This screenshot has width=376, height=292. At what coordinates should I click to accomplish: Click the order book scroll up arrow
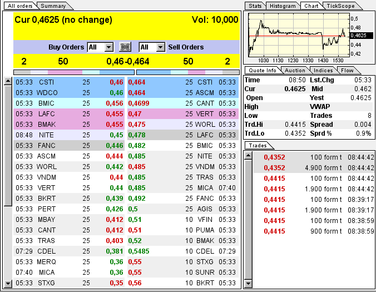pos(8,81)
